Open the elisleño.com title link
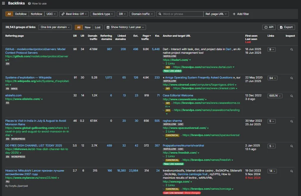 tap(13, 95)
